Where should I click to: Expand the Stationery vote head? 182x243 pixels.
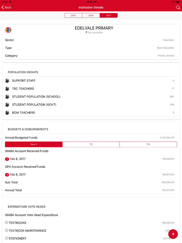click(x=6, y=238)
